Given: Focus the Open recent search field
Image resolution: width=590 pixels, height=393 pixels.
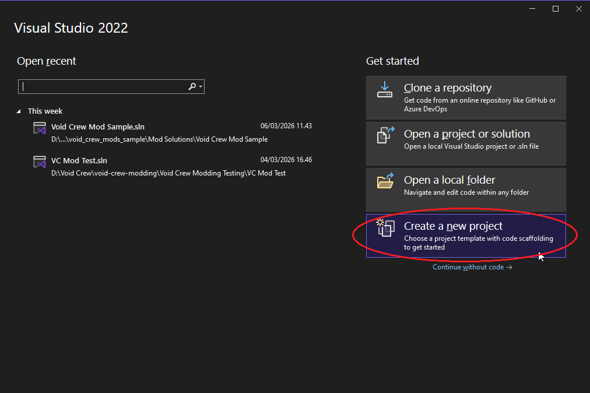Looking at the screenshot, I should click(102, 87).
